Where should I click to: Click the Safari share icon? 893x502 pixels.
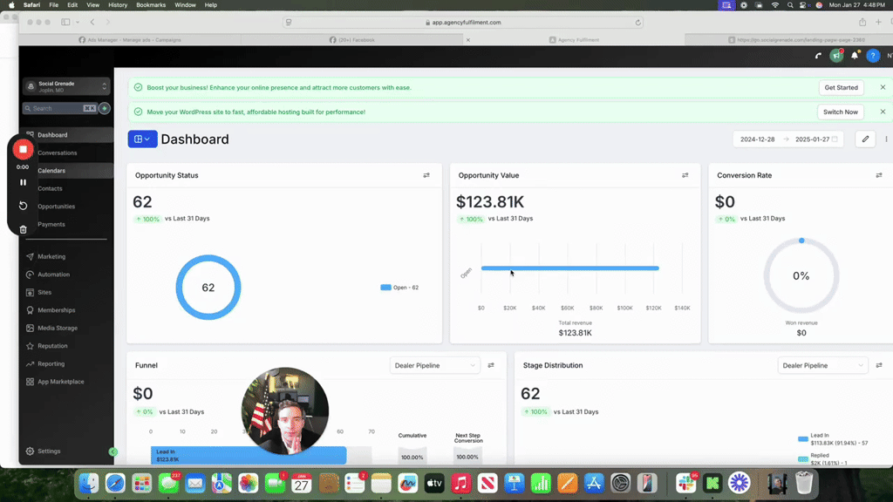click(862, 22)
